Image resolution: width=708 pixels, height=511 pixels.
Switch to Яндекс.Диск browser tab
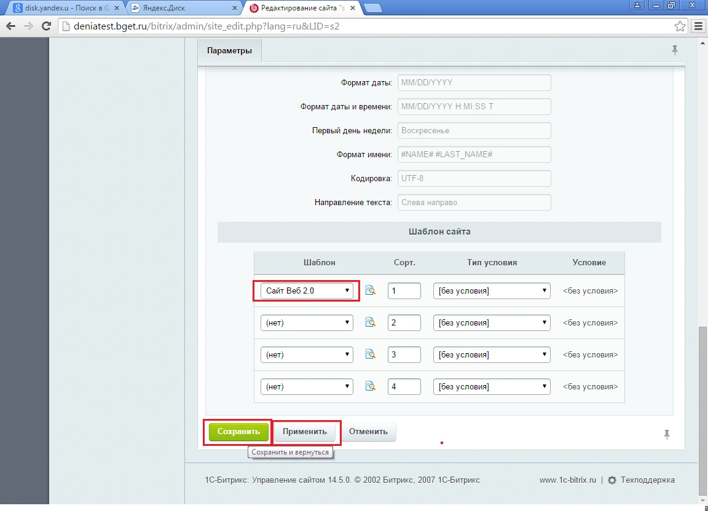point(184,8)
